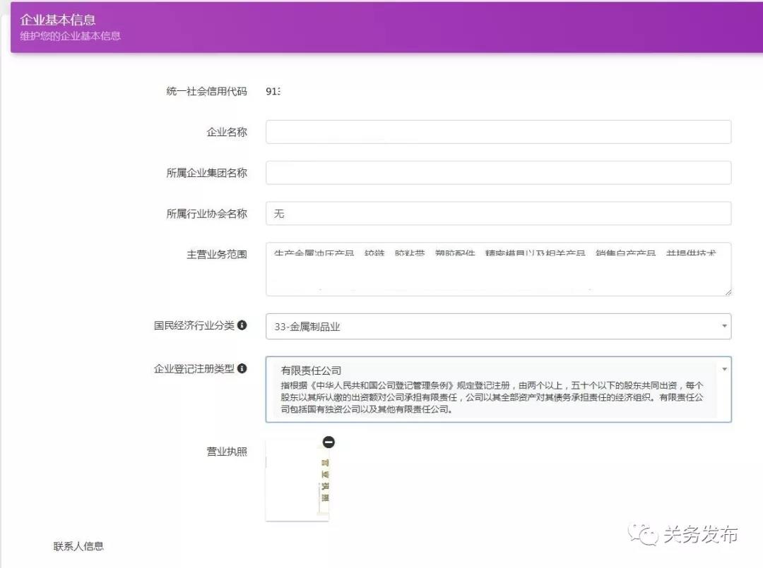This screenshot has width=763, height=568.
Task: Click the 维护您的企业基本信息 subtitle
Action: tap(70, 36)
